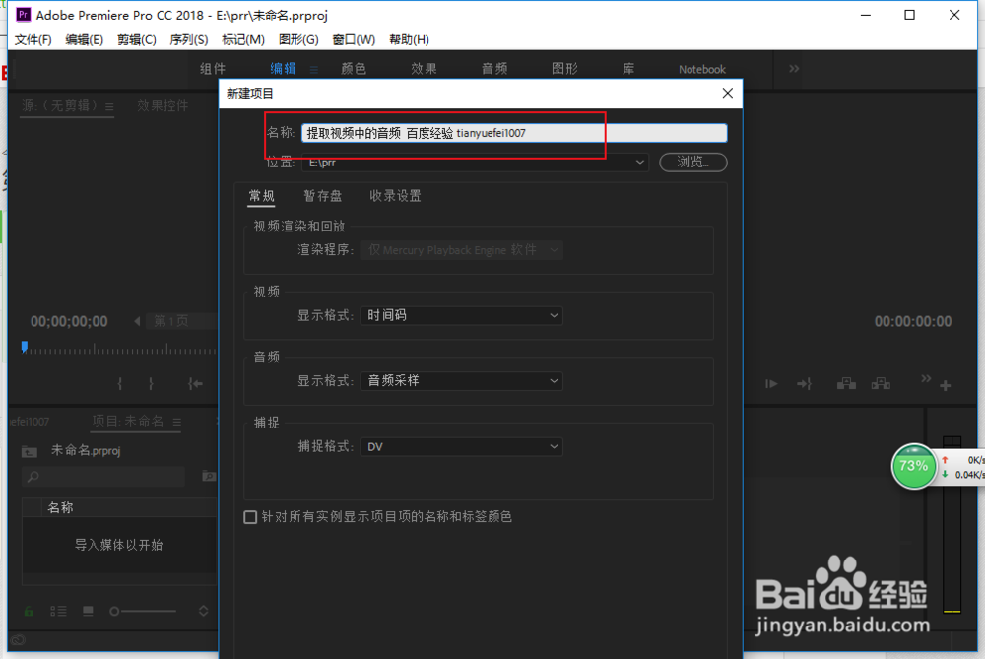
Task: Click source monitor blue playhead marker
Action: (x=25, y=347)
